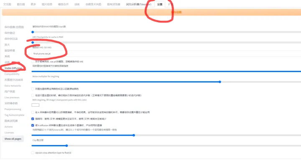Select the Tokenizer analyzer tab
Screen dimensions: 301x160
139,4
